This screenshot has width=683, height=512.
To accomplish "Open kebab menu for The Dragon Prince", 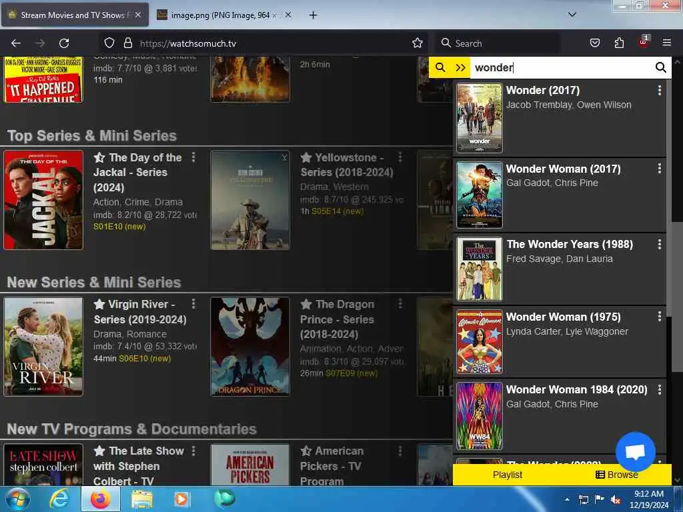I will pos(400,304).
